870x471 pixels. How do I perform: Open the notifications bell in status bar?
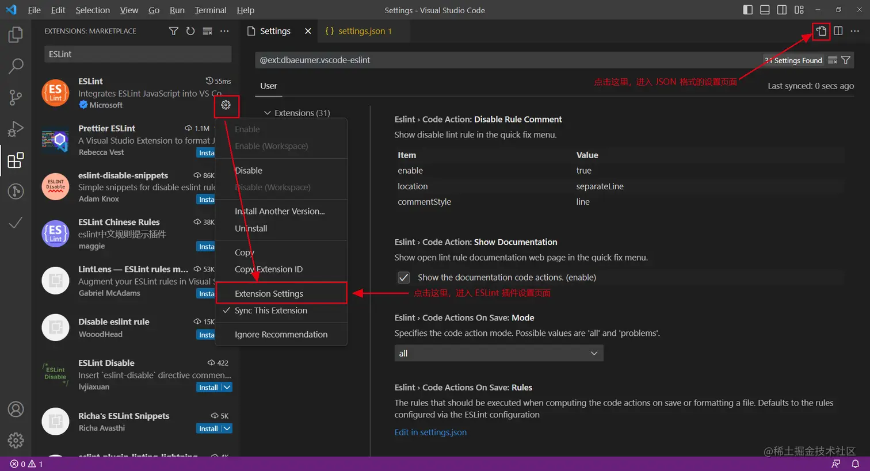[856, 464]
